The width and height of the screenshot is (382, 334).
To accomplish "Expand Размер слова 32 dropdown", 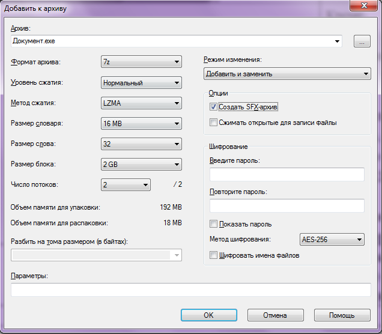I will point(141,144).
